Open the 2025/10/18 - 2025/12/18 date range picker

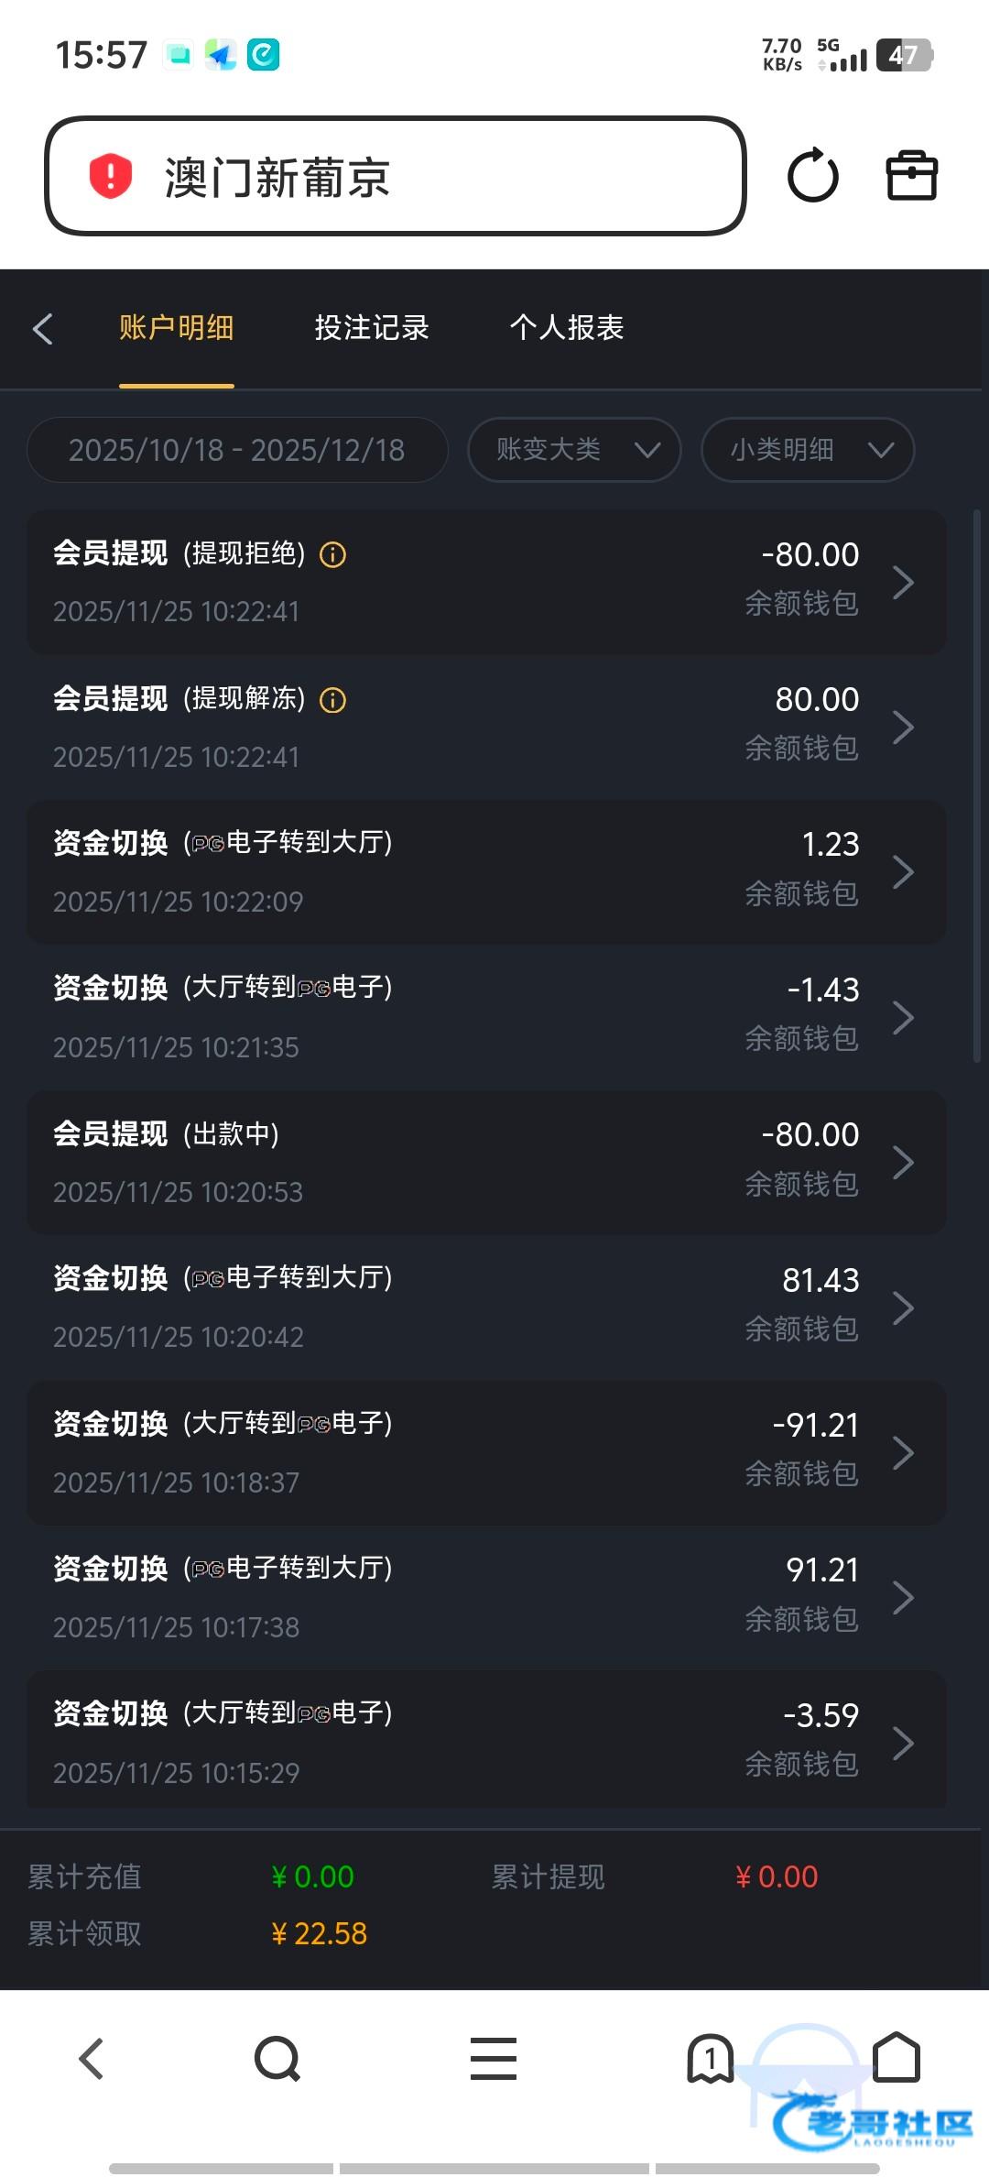[x=237, y=450]
